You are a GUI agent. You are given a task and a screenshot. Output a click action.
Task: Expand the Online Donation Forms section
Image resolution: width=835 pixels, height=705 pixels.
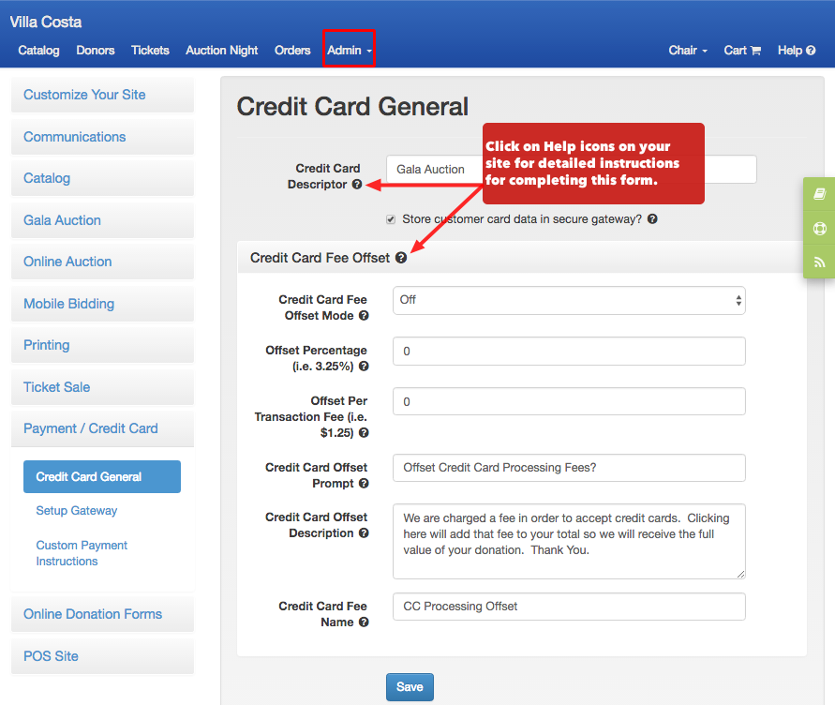[103, 614]
